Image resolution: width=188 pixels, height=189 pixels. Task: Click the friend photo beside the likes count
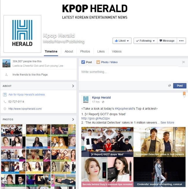coord(6,63)
